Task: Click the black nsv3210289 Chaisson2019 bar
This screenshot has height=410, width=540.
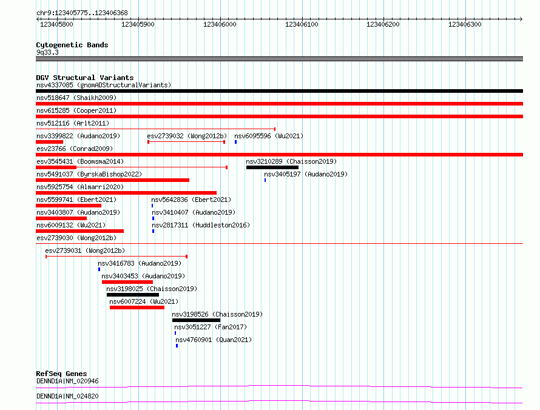Action: (x=272, y=167)
